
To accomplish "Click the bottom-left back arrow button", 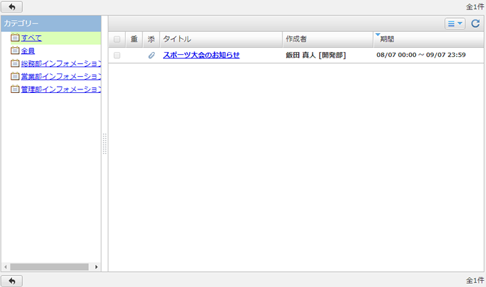I will tap(12, 281).
